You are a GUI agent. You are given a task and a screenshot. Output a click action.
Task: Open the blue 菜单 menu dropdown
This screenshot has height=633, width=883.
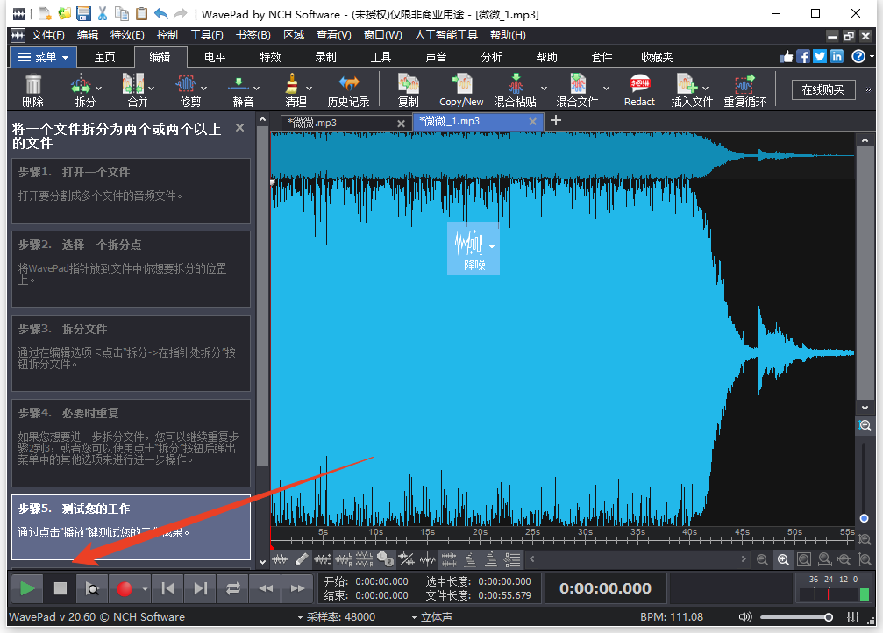43,57
